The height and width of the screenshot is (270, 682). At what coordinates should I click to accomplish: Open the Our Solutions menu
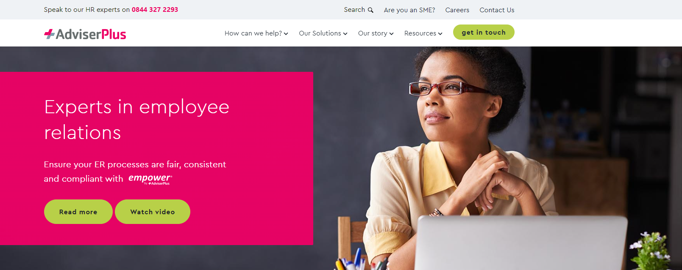320,33
